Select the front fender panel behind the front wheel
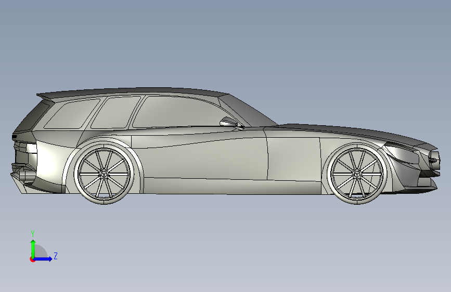Screen dimensions: 451x292 [293, 158]
